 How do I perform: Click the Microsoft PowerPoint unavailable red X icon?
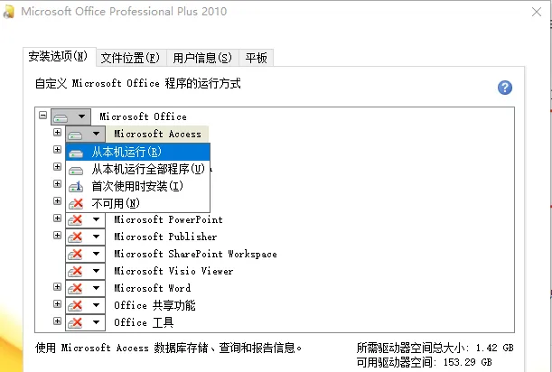click(75, 220)
